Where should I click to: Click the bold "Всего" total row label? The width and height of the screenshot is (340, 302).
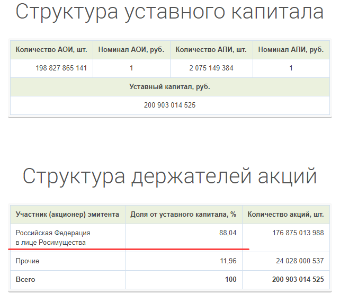tap(25, 279)
